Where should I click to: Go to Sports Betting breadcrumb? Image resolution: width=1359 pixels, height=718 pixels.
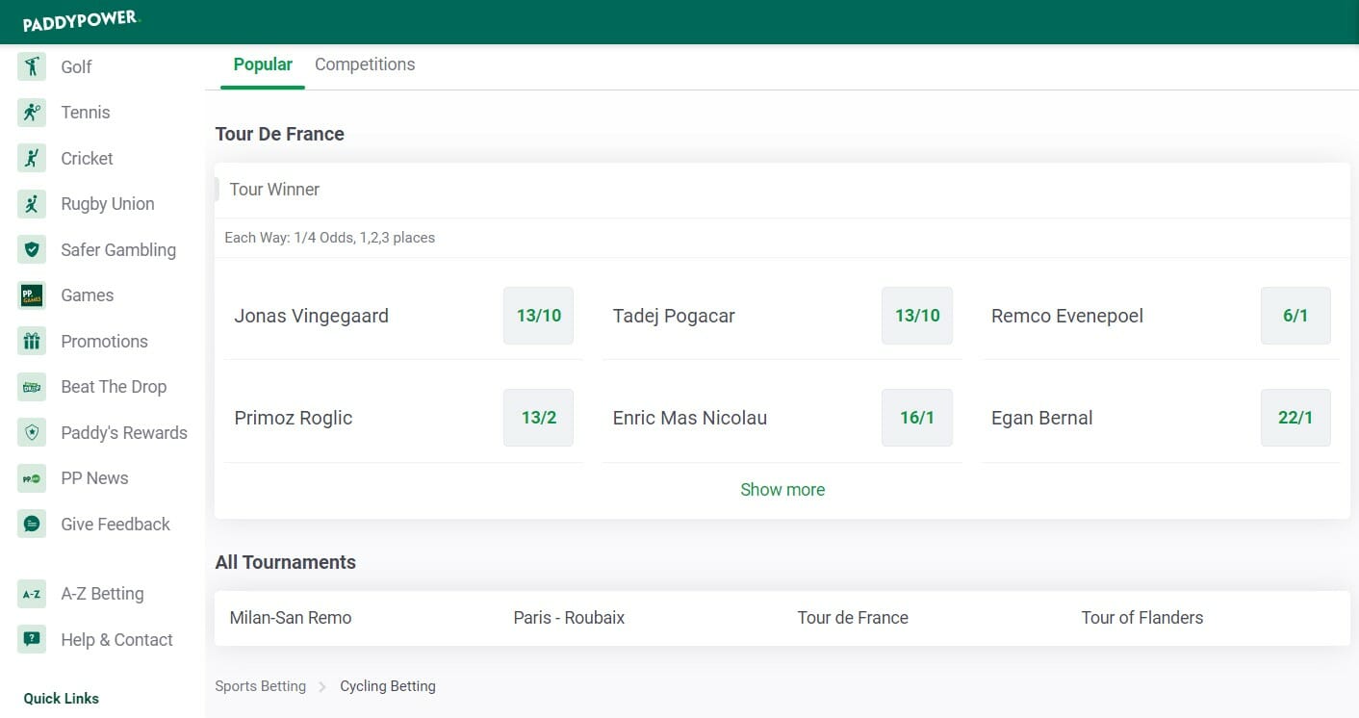pyautogui.click(x=261, y=686)
